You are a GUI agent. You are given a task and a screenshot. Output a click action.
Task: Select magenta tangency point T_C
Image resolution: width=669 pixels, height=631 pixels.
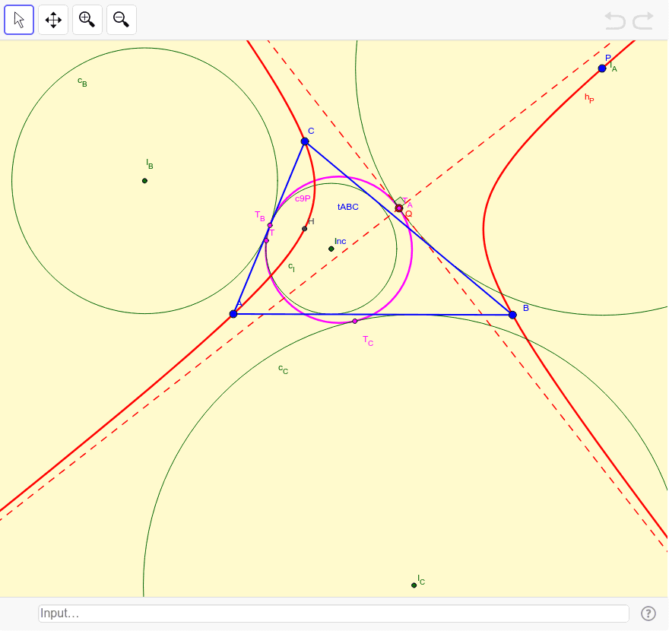coord(354,322)
